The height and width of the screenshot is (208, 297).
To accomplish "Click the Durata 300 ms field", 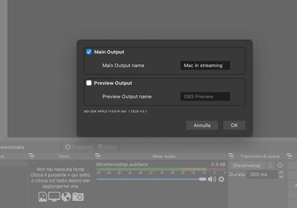I will pyautogui.click(x=262, y=174).
